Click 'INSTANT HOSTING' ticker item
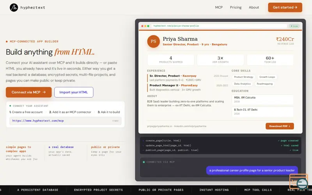Screen dimensions: 312x195 click(214, 190)
